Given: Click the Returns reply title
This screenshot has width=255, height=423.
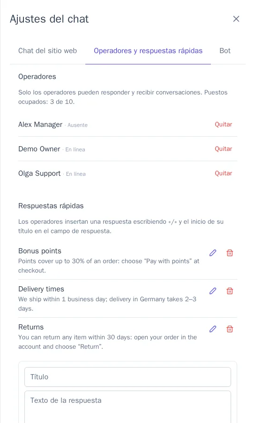Looking at the screenshot, I should pyautogui.click(x=31, y=327).
